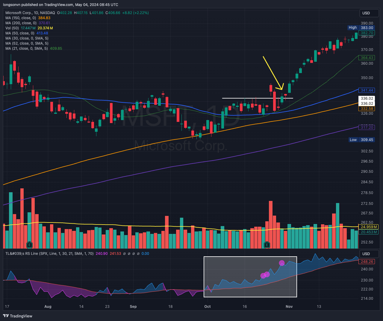Image resolution: width=383 pixels, height=321 pixels.
Task: Click the 230.00 RS pane axis label
Action: [367, 280]
